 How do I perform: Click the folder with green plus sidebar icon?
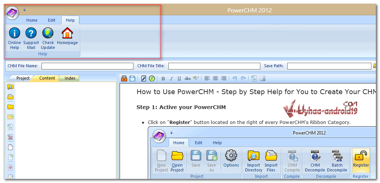coord(10,117)
